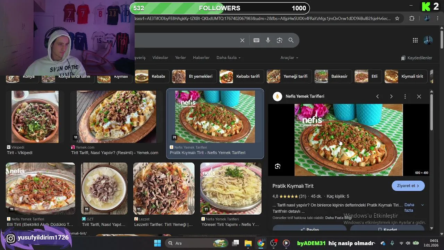Bookmark this page with the star icon

[397, 18]
